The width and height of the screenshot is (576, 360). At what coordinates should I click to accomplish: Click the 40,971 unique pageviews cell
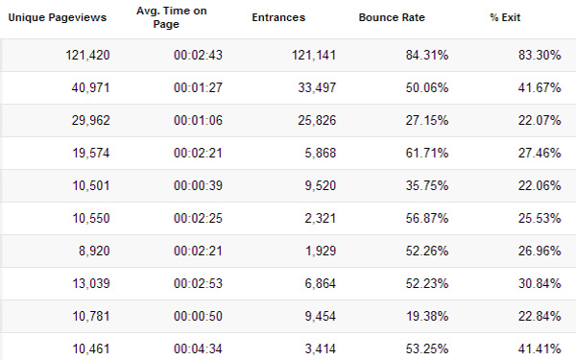click(x=91, y=87)
